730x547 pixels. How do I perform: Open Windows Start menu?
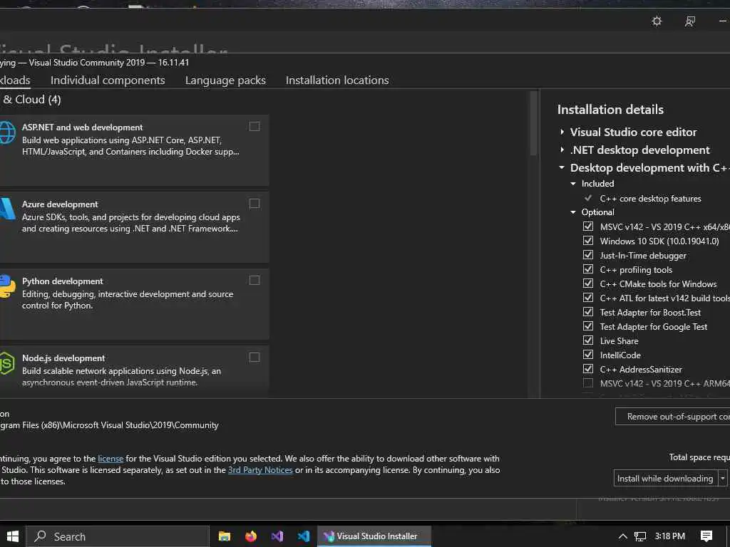tap(13, 536)
